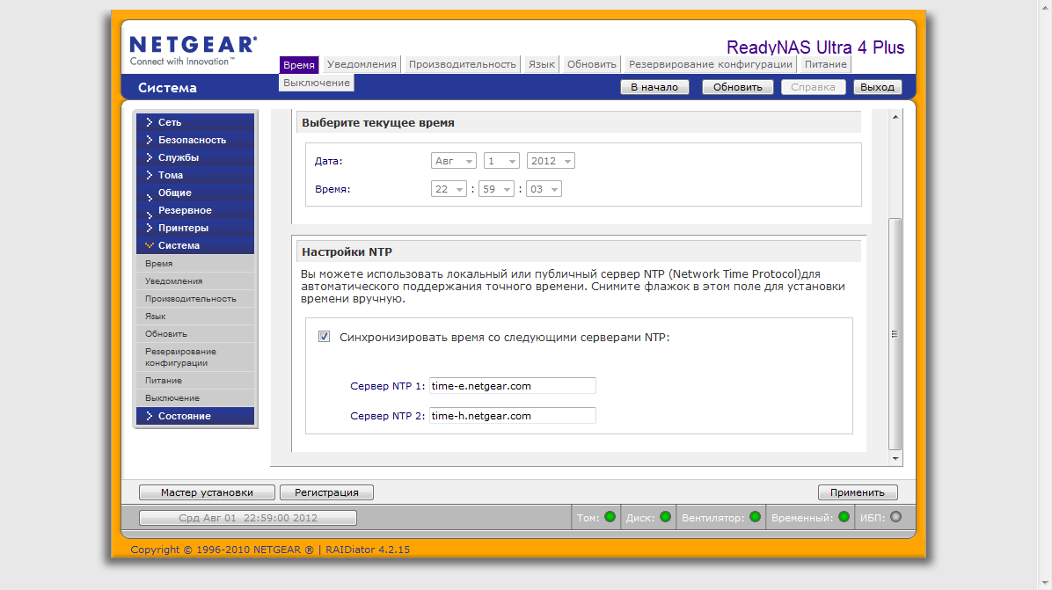Click the Сервер NTP 2 input field
The width and height of the screenshot is (1052, 590).
(x=513, y=416)
